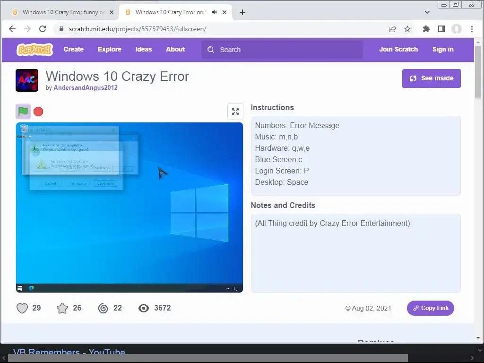Bookmark this page with the star icon

[x=407, y=29]
